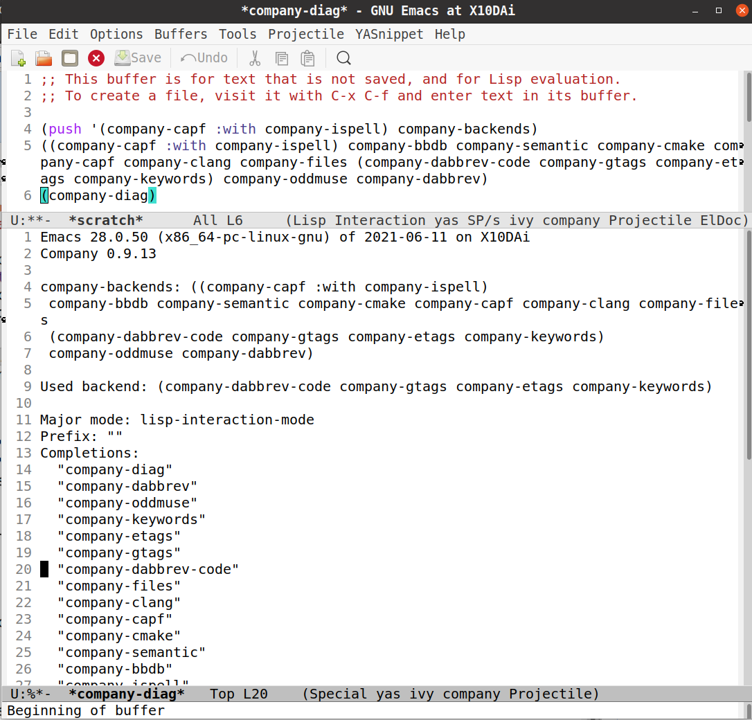Maximize the Emacs window
Image resolution: width=752 pixels, height=720 pixels.
pyautogui.click(x=719, y=10)
